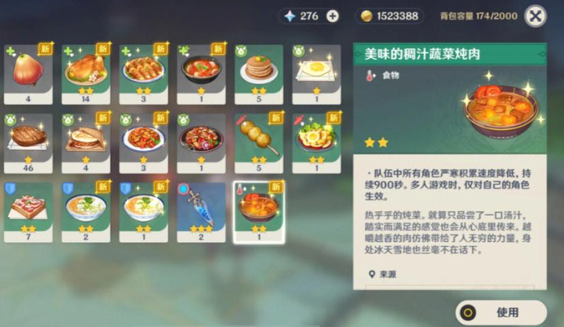Click the plus button to add primogems
Viewport: 564px width, 327px height.
333,17
